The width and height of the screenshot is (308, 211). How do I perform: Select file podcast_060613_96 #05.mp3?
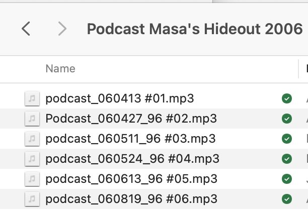pyautogui.click(x=131, y=179)
